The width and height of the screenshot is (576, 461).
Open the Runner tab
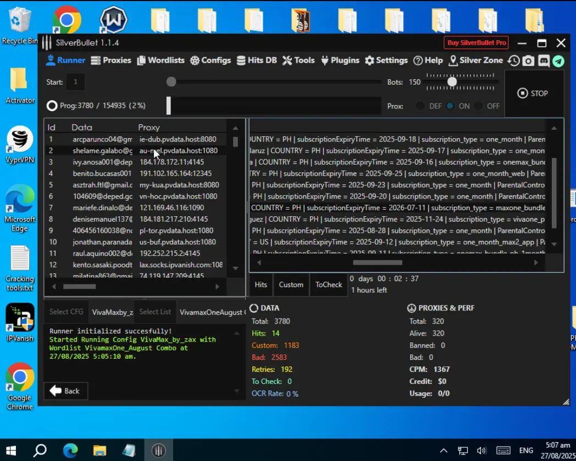pyautogui.click(x=66, y=61)
